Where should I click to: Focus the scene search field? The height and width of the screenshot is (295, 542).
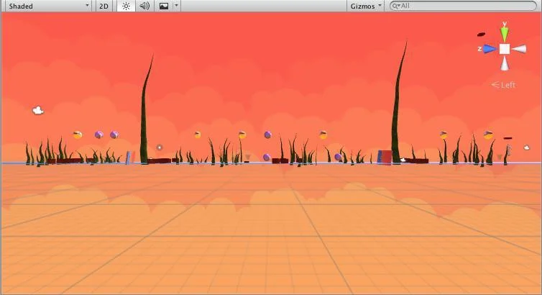pos(463,6)
